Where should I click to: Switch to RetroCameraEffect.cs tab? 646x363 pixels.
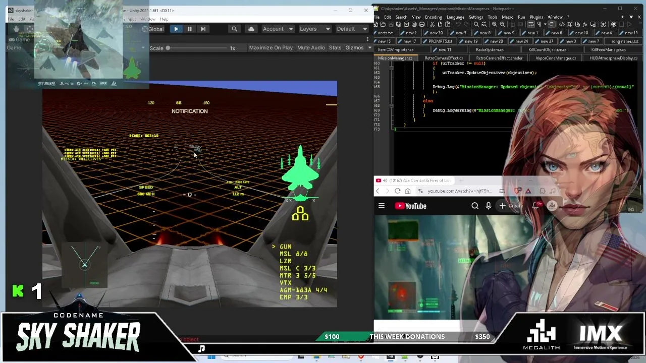(x=444, y=58)
